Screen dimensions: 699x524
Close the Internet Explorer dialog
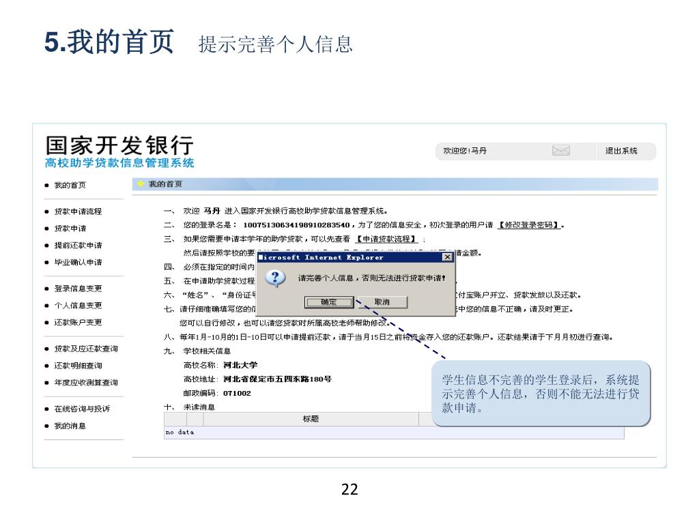[x=447, y=257]
